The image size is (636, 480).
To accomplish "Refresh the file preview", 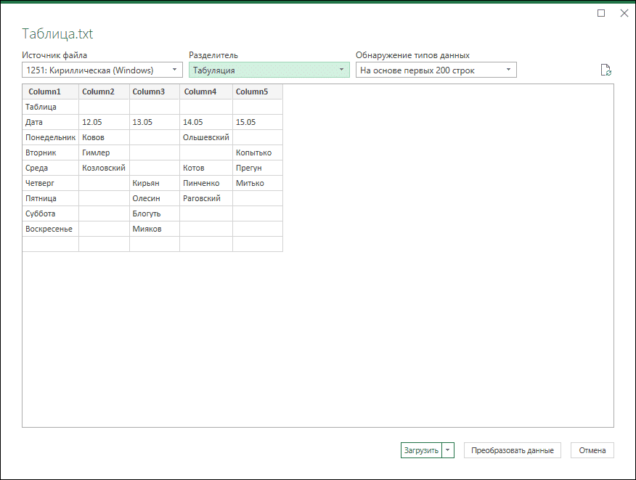I will pos(607,69).
